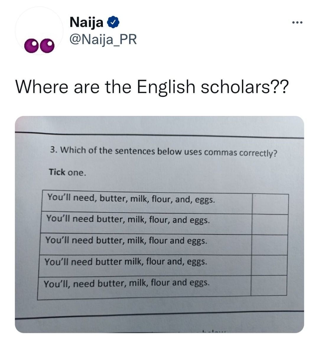The width and height of the screenshot is (319, 342).
Task: Tick the box for "You'll, need butter, milk, flour and eggs."
Action: [x=268, y=285]
